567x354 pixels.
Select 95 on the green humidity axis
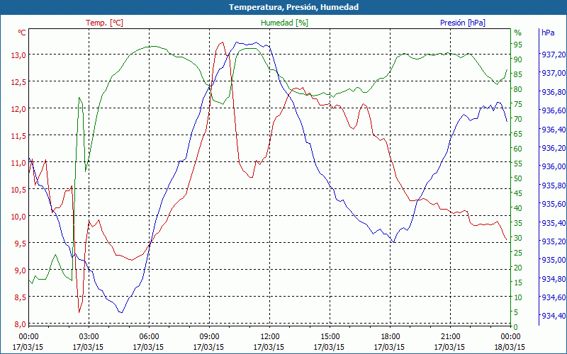point(518,45)
